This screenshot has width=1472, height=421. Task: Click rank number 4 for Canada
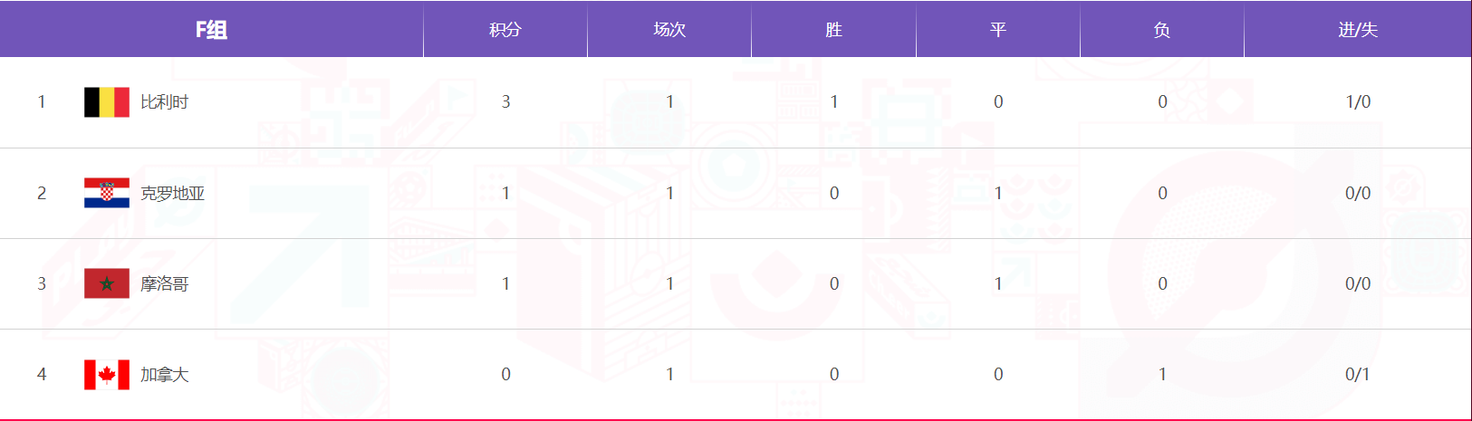(x=42, y=374)
